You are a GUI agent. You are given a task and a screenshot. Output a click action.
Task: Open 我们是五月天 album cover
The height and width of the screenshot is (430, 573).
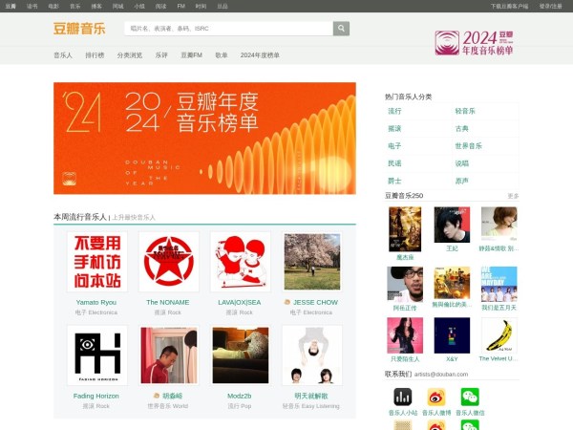(x=499, y=285)
